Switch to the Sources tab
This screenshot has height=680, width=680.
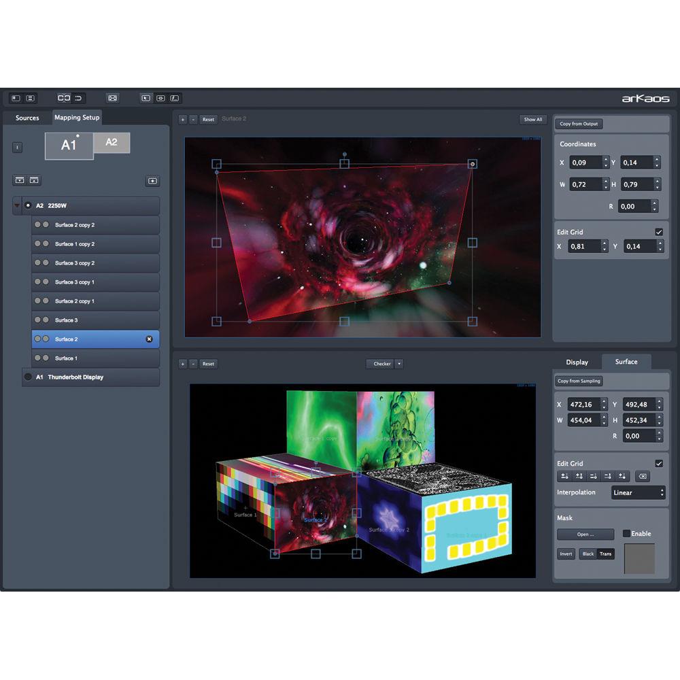point(27,118)
